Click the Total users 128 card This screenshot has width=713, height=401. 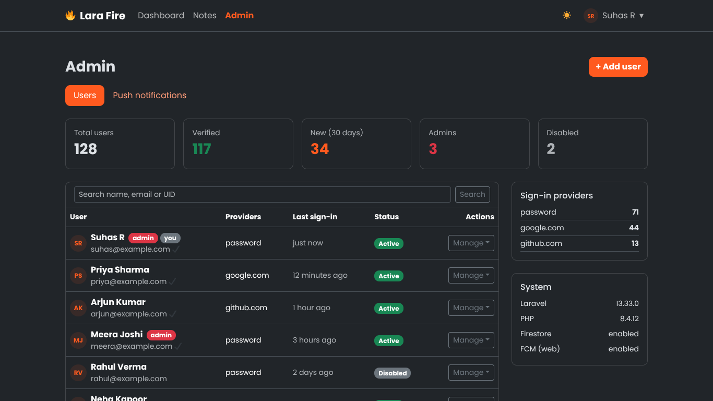click(x=120, y=144)
